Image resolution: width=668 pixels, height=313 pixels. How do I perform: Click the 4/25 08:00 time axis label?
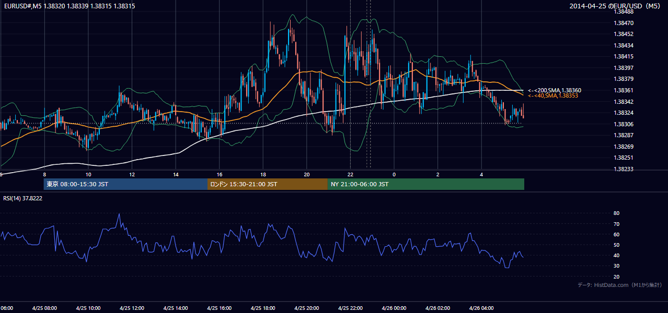click(x=44, y=308)
